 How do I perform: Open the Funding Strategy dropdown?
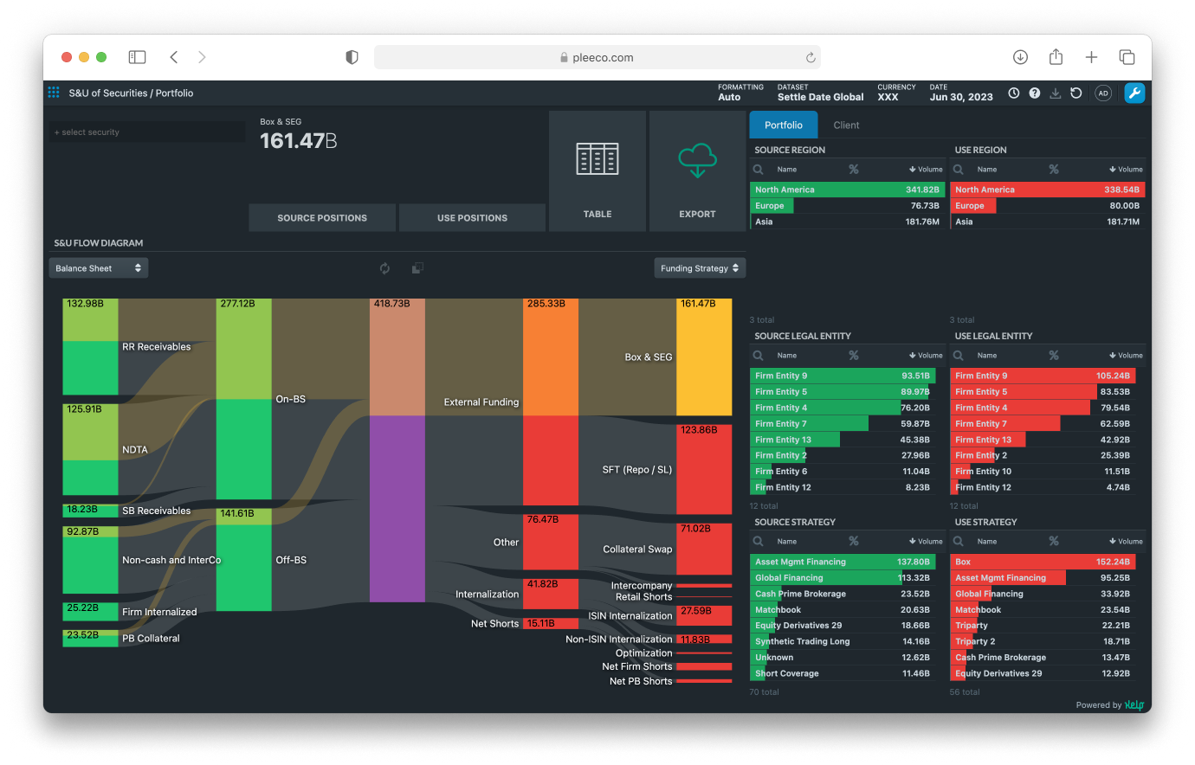tap(700, 268)
